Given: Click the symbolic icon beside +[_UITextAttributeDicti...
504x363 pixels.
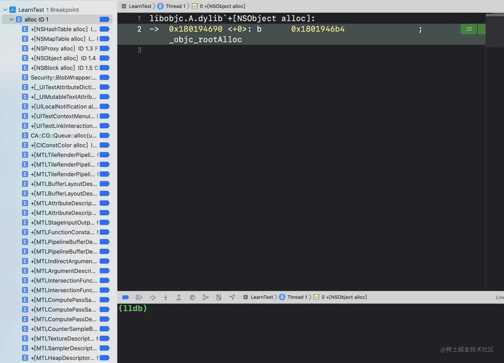Looking at the screenshot, I should click(25, 87).
